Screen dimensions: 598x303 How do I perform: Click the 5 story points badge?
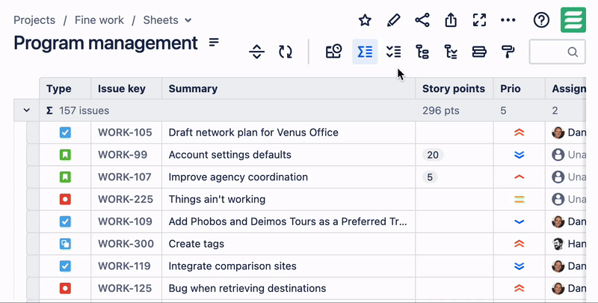click(x=430, y=177)
